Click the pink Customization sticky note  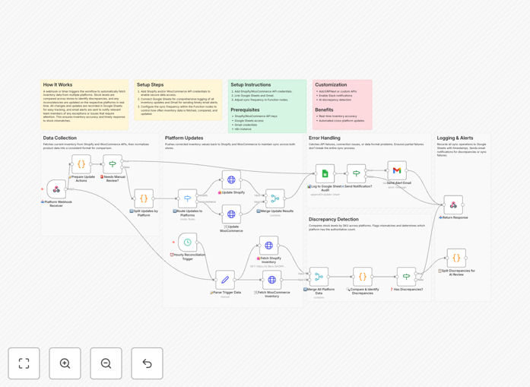[x=342, y=105]
